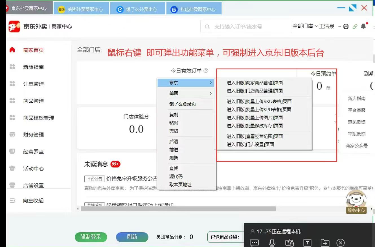Viewport: 375px width, 247px height.
Task: Click the 店铺设置 sidebar icon
Action: (x=12, y=185)
